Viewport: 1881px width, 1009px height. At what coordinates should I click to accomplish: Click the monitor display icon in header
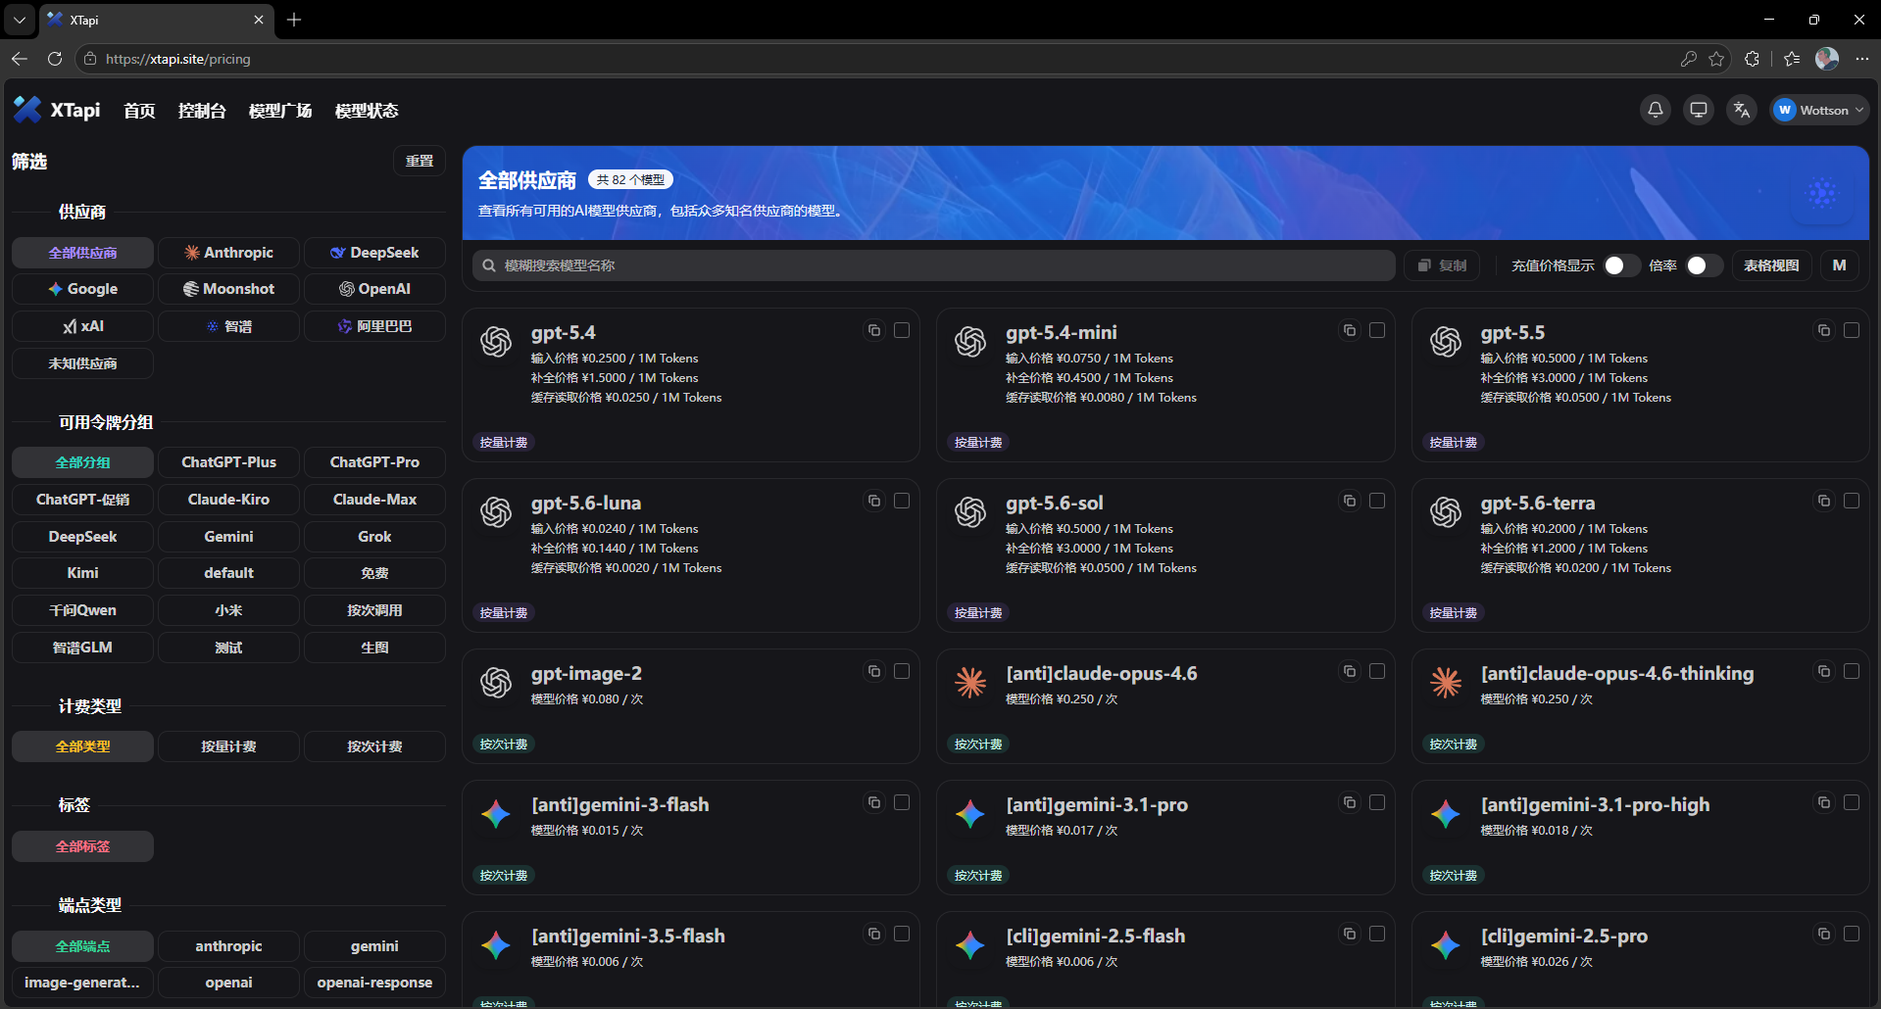pyautogui.click(x=1699, y=110)
